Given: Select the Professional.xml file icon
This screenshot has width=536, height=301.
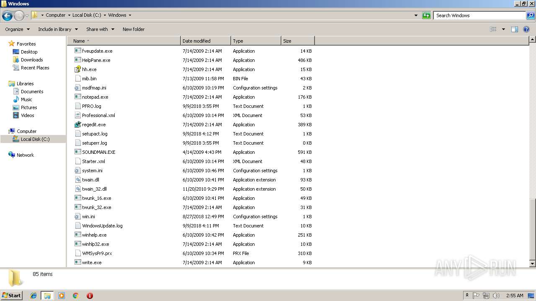Looking at the screenshot, I should click(x=77, y=115).
